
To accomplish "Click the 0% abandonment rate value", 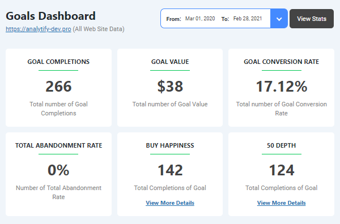I will click(x=58, y=170).
